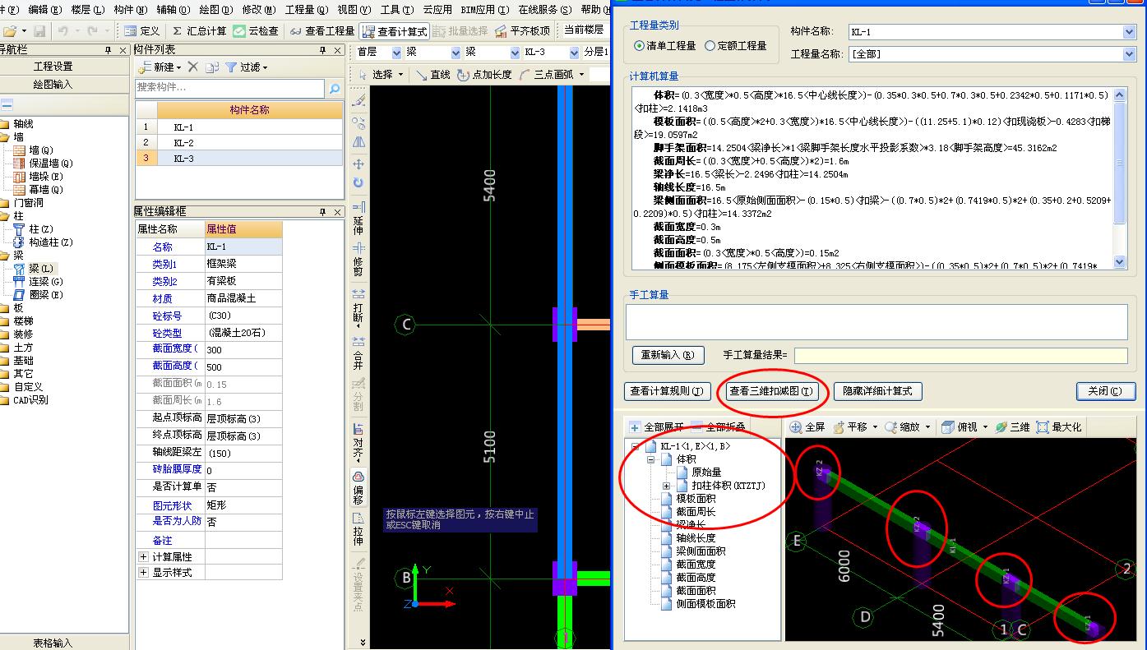Expand 扣柱体积(KTZTJ) tree node
This screenshot has width=1147, height=650.
click(x=666, y=486)
